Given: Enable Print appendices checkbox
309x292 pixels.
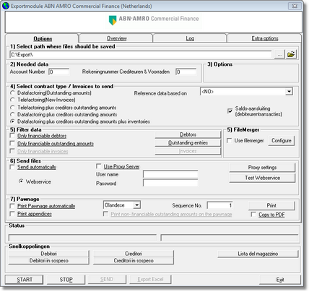Looking at the screenshot, I should tap(12, 214).
